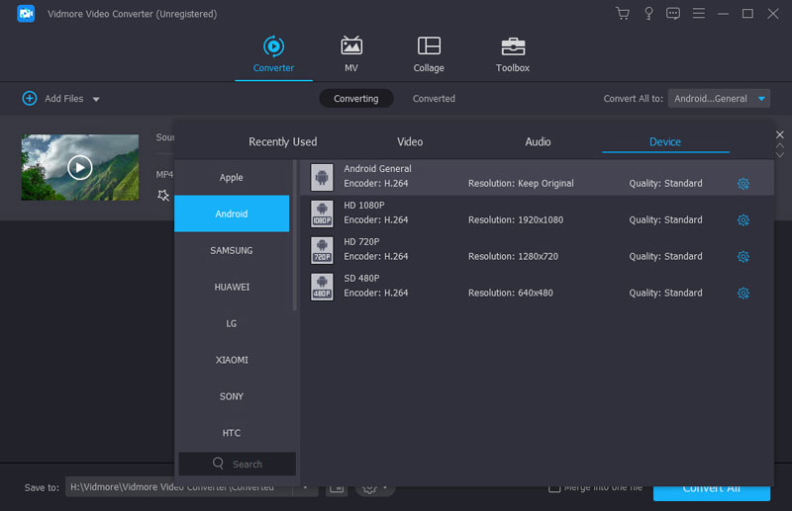Switch to the Audio format tab
The image size is (792, 511).
[x=538, y=142]
